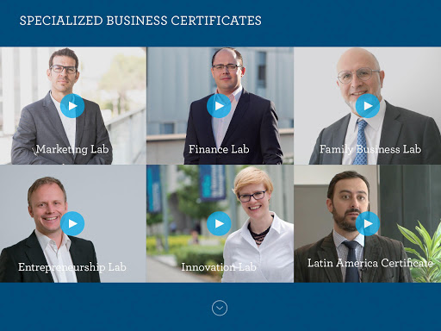Select the Innovation Lab presenter's face
The image size is (441, 331).
252,196
